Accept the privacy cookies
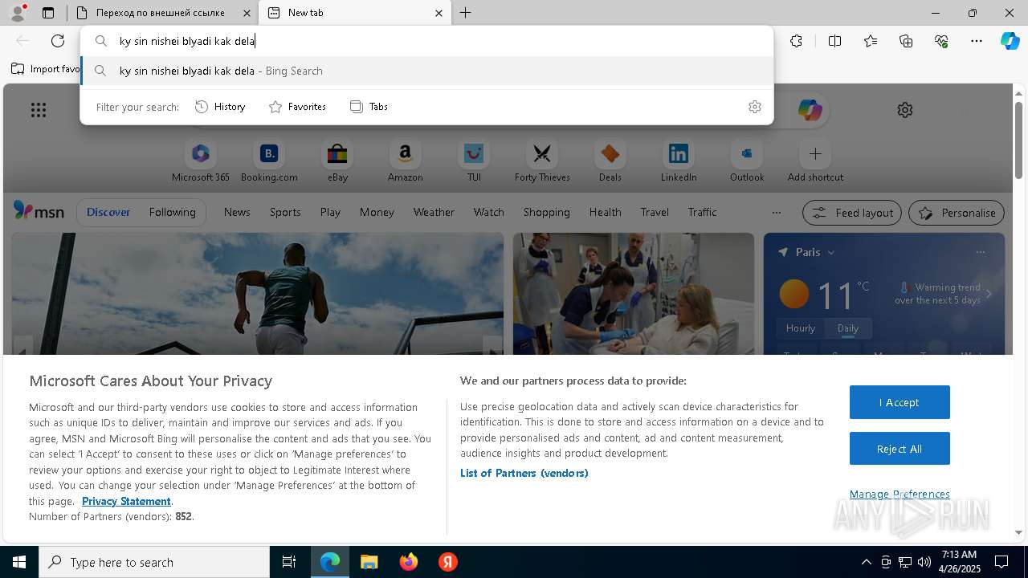Viewport: 1028px width, 578px height. [x=899, y=402]
